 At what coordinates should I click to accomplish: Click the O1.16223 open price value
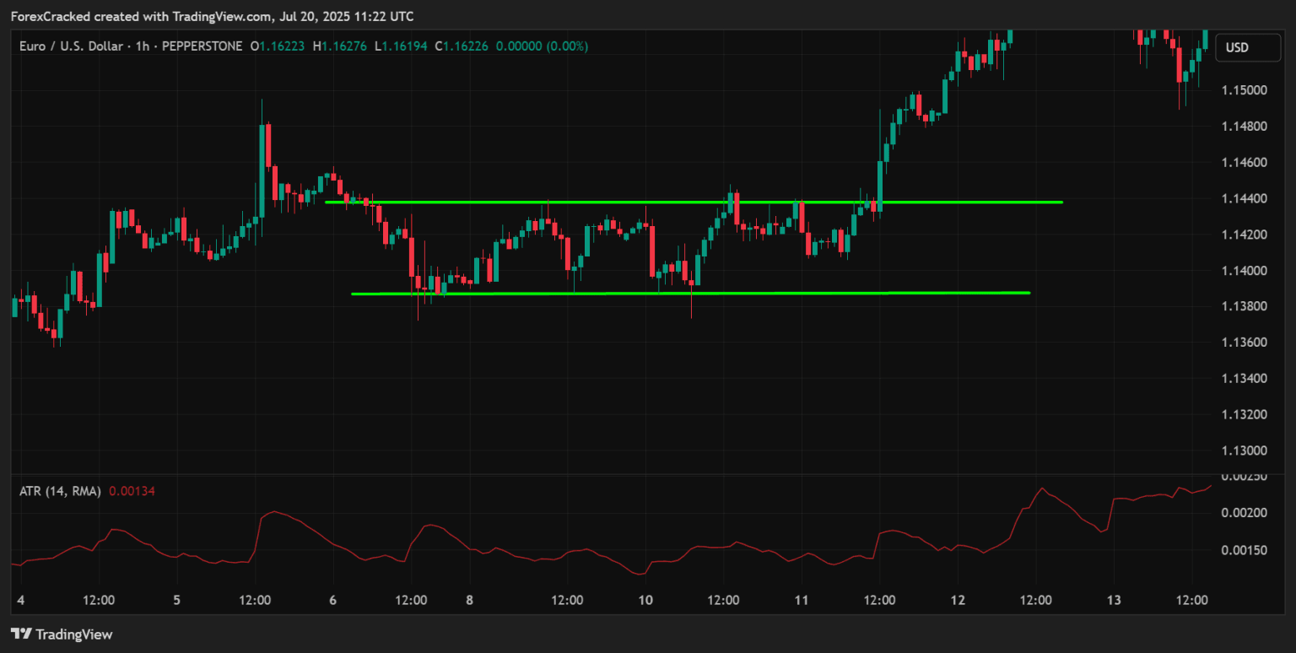278,46
